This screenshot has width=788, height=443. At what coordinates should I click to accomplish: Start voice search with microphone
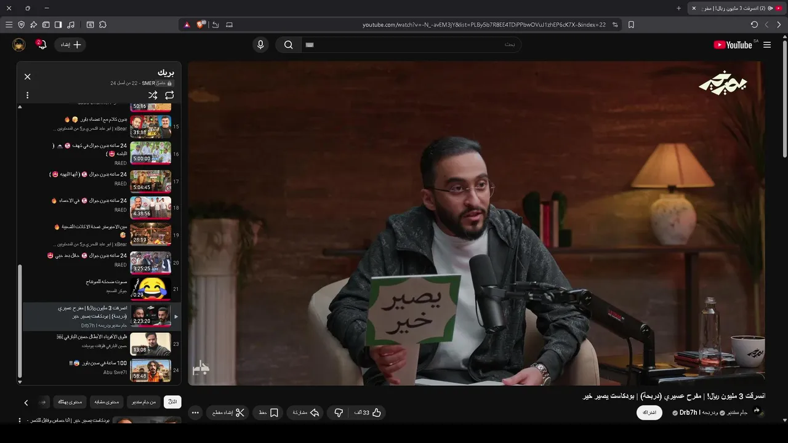pyautogui.click(x=260, y=45)
